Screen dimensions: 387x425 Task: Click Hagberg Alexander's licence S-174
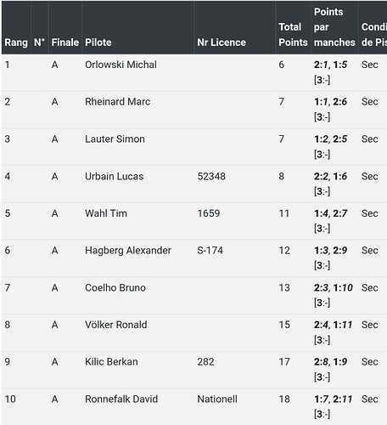[210, 251]
